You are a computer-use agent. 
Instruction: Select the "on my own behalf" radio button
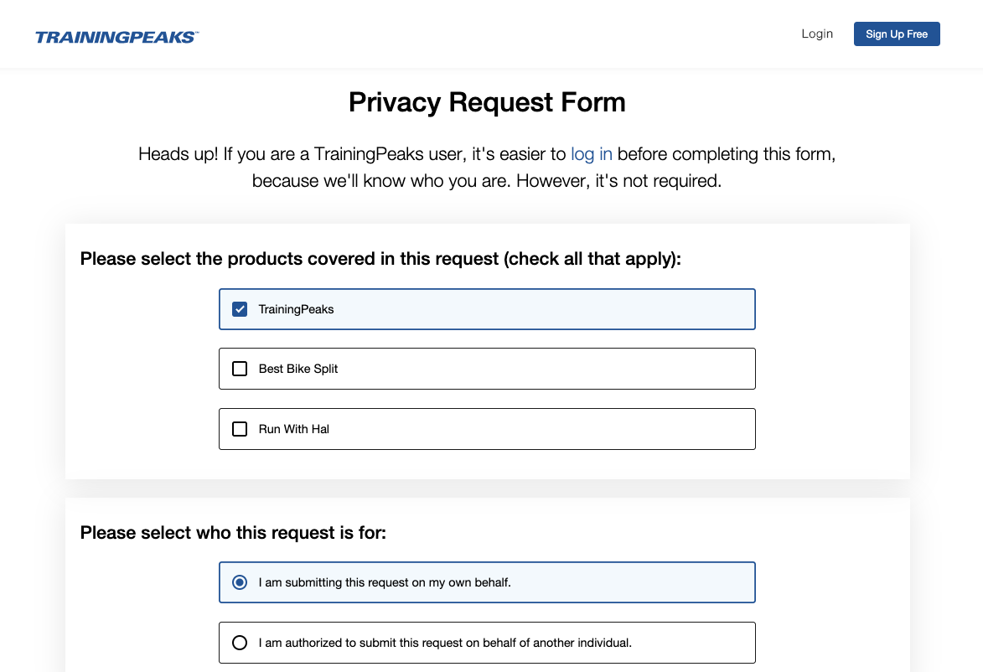click(240, 582)
